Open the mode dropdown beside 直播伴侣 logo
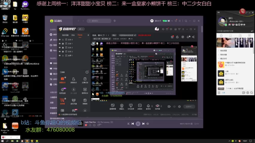The height and width of the screenshot is (143, 255). [81, 29]
